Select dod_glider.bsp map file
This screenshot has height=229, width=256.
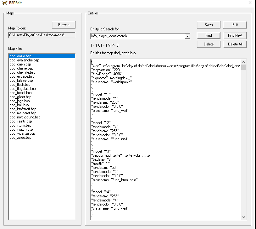(42, 97)
